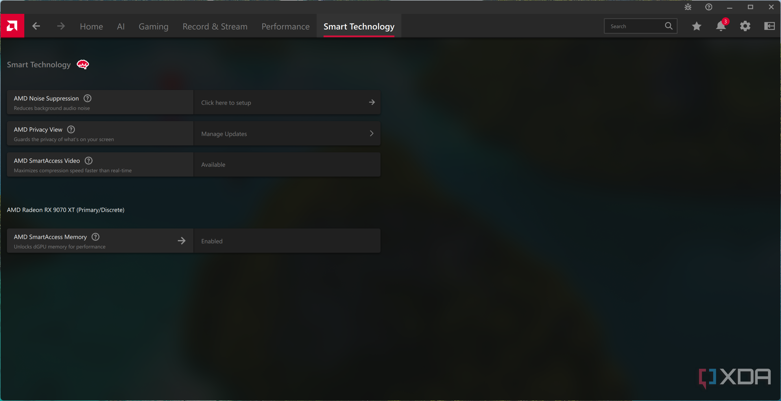Click Manage Updates for Privacy View
This screenshot has width=781, height=401.
click(224, 134)
